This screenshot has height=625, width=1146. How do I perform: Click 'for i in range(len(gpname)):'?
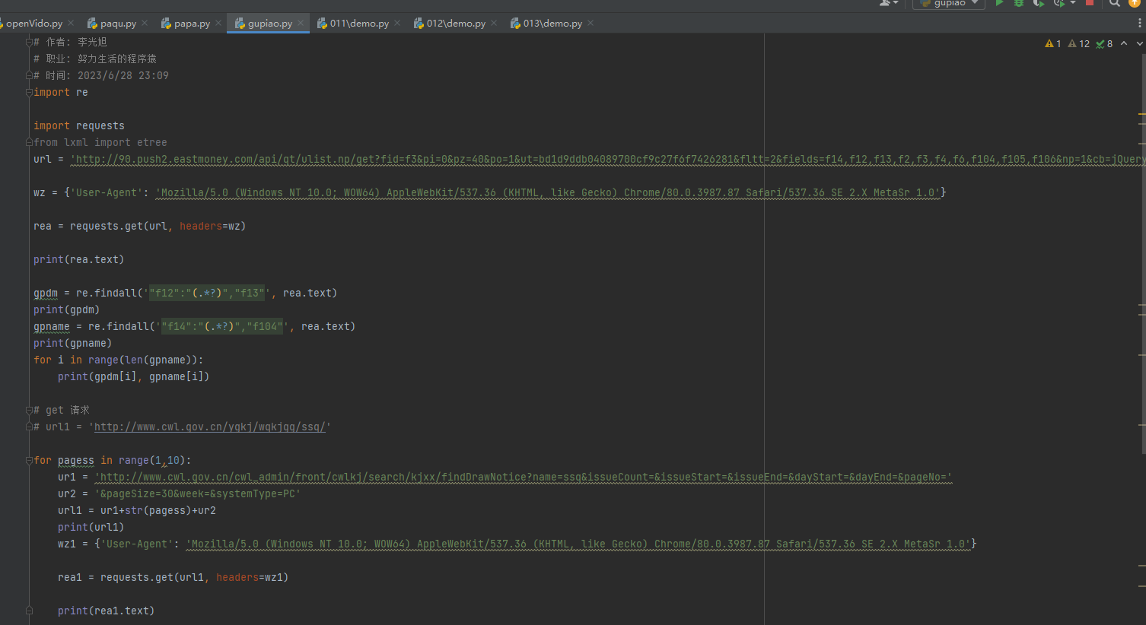tap(118, 360)
